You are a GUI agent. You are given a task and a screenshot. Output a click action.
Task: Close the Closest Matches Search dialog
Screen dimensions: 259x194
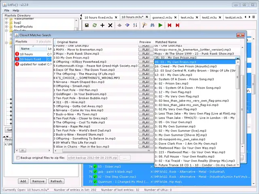tap(240, 35)
